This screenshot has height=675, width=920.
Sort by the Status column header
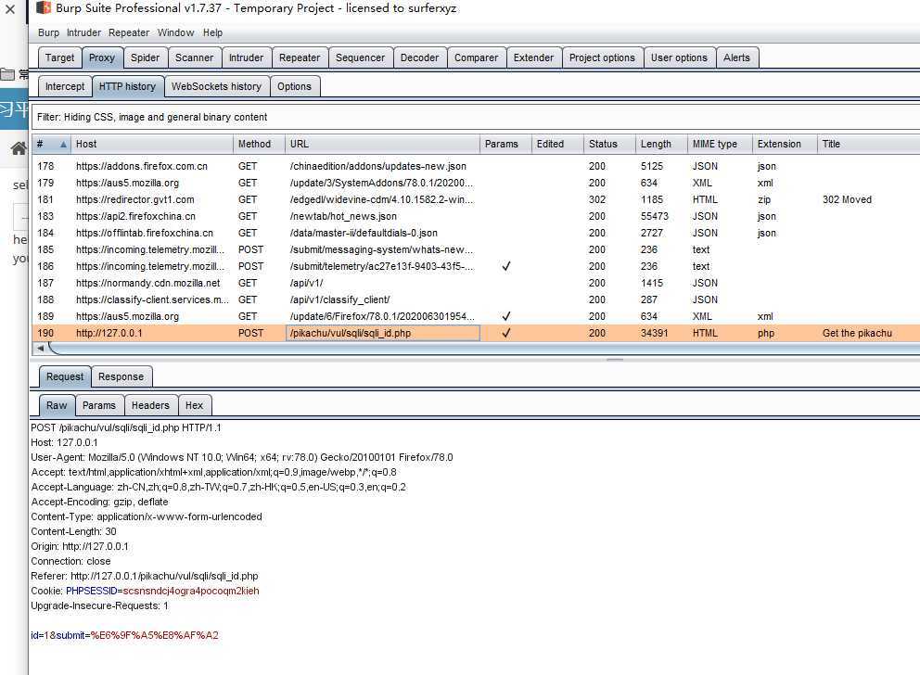(x=609, y=145)
